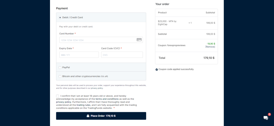Screen dimensions: 274x126
Task: Click into the Card Number field
Action: point(101,40)
